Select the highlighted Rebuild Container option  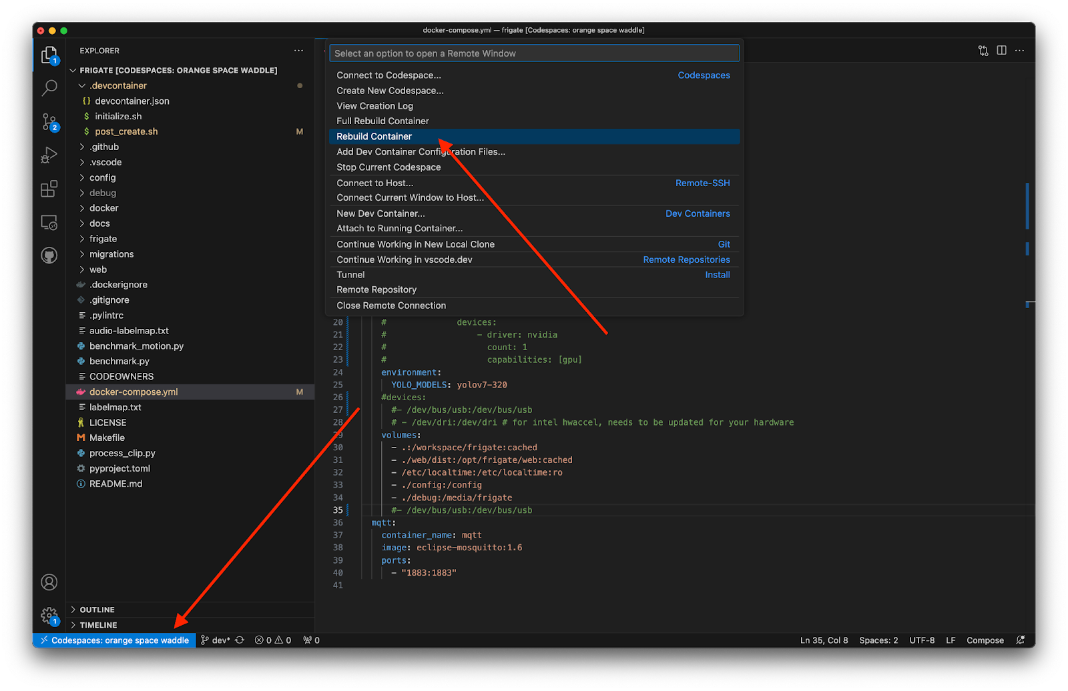534,136
